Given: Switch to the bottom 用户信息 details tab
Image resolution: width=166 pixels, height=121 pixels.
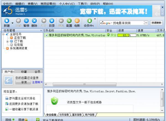Looking at the screenshot, I should click(90, 115).
